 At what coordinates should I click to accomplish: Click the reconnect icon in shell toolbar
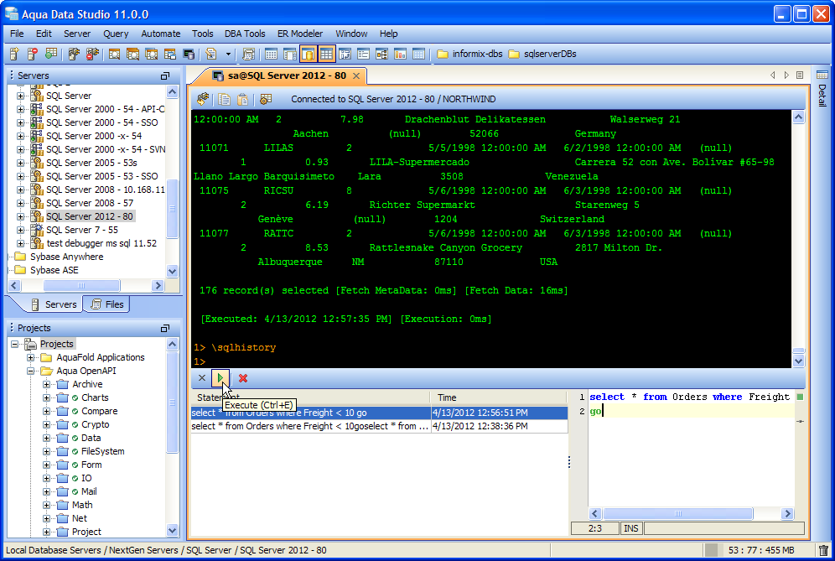[x=203, y=99]
